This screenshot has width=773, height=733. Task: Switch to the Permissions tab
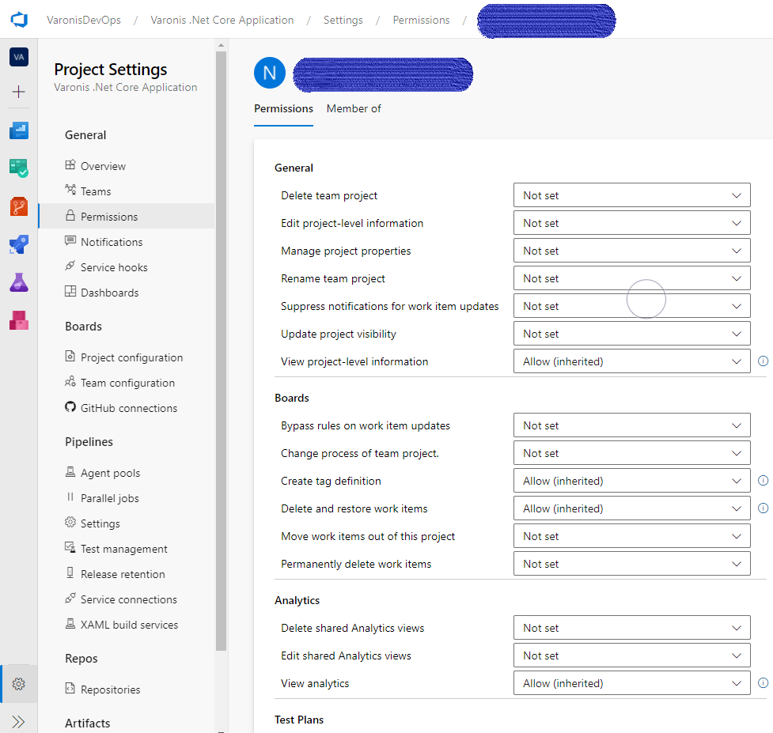coord(283,108)
